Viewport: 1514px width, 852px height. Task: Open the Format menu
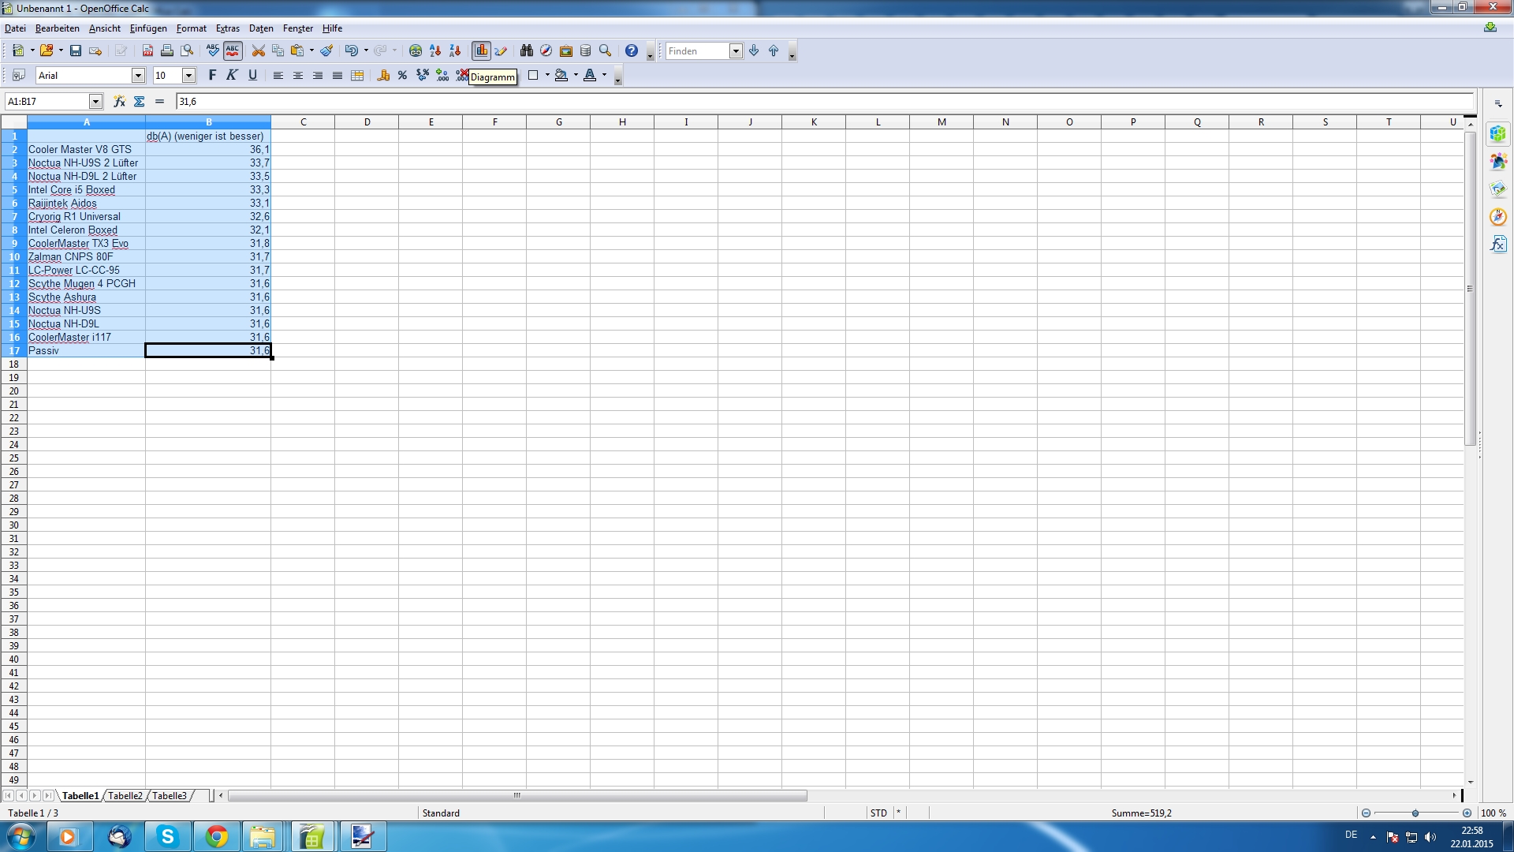click(192, 28)
